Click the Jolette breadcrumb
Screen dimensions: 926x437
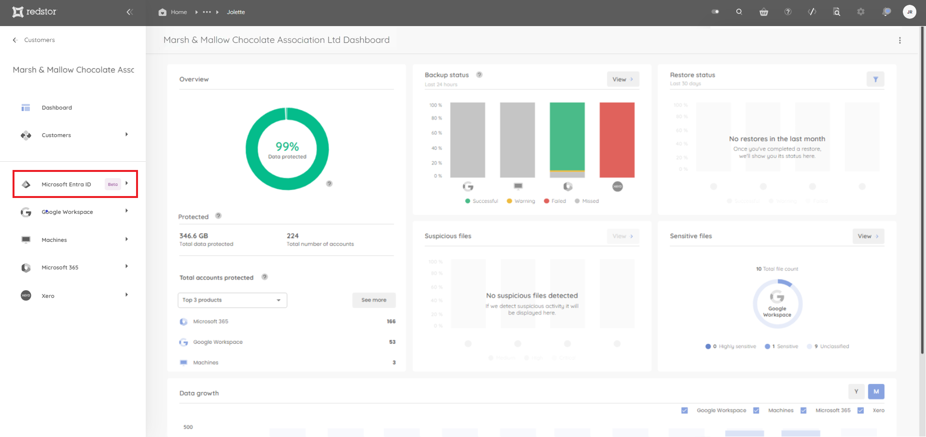pyautogui.click(x=236, y=12)
